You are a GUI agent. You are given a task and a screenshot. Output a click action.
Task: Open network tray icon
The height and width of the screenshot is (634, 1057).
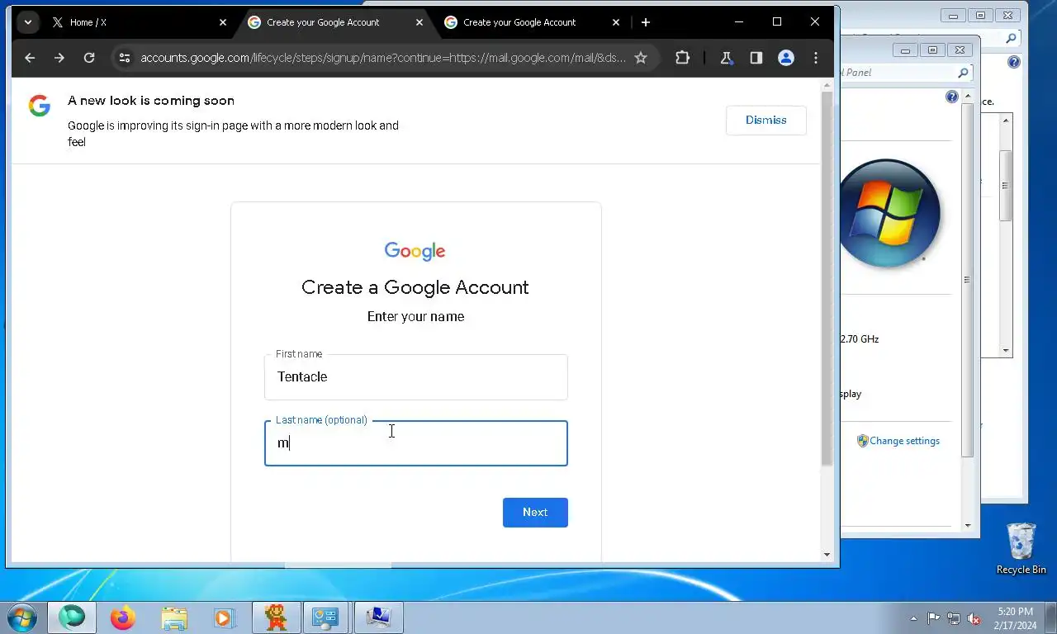[x=954, y=618]
